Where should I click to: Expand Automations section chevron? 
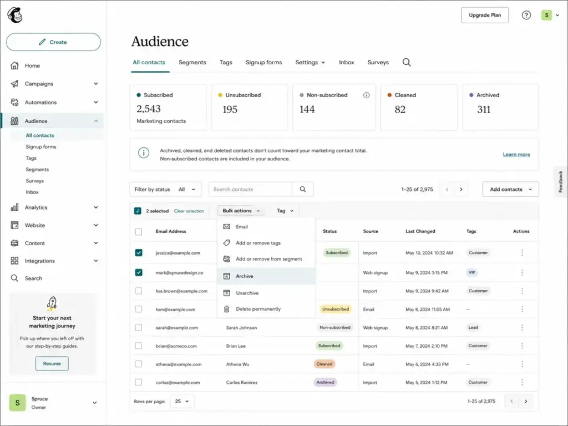tap(95, 102)
